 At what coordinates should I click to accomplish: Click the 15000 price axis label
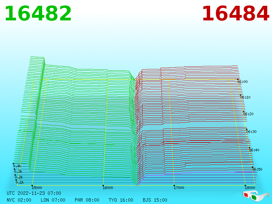click(37, 188)
